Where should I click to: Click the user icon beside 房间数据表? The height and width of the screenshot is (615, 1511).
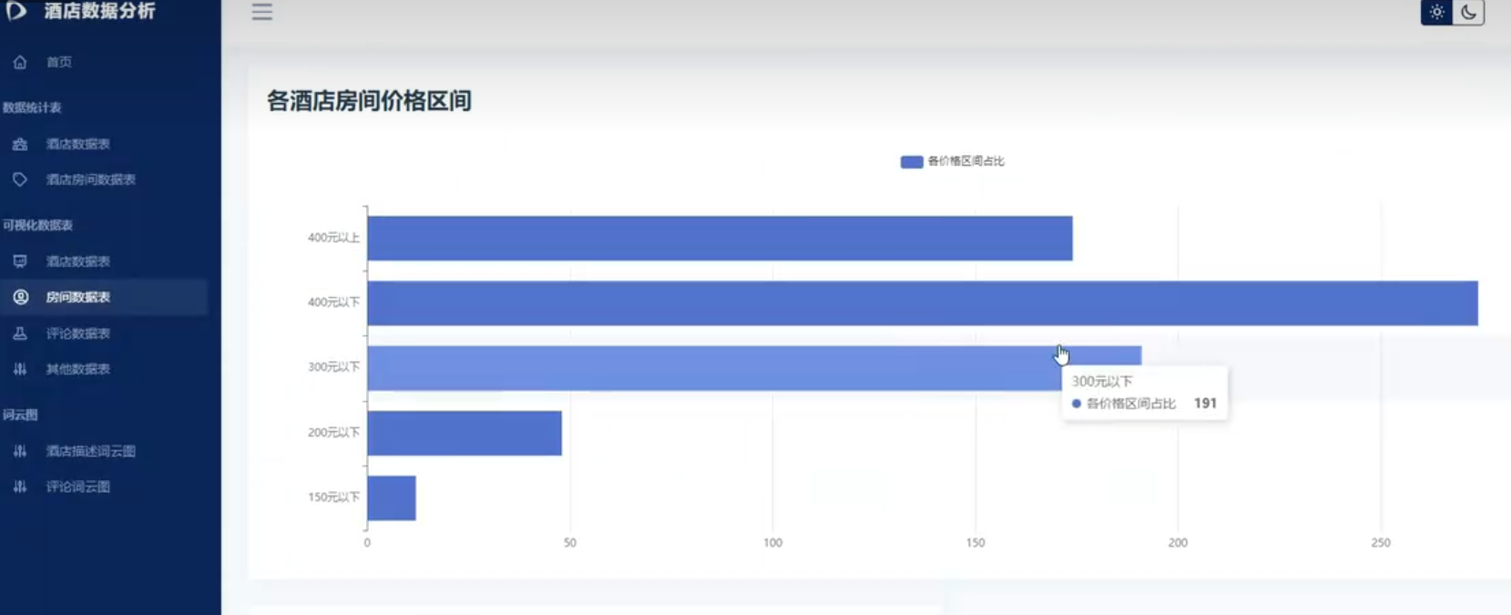click(20, 297)
